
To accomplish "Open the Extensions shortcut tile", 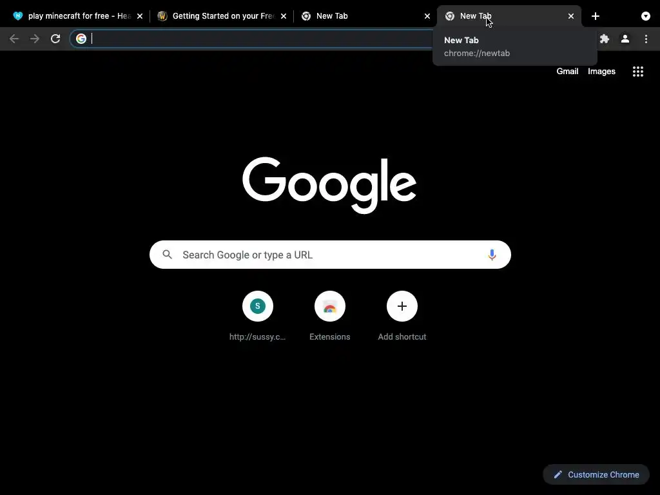I will pyautogui.click(x=329, y=306).
